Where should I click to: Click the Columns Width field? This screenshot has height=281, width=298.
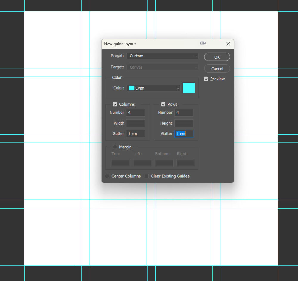pyautogui.click(x=136, y=123)
